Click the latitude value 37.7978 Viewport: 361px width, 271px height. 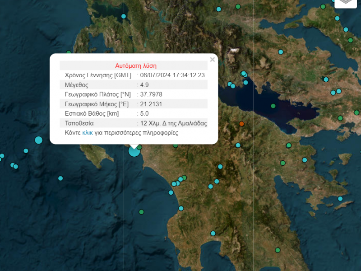click(x=151, y=94)
